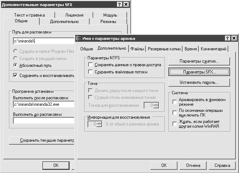Switch to the Файлы tab

[137, 49]
